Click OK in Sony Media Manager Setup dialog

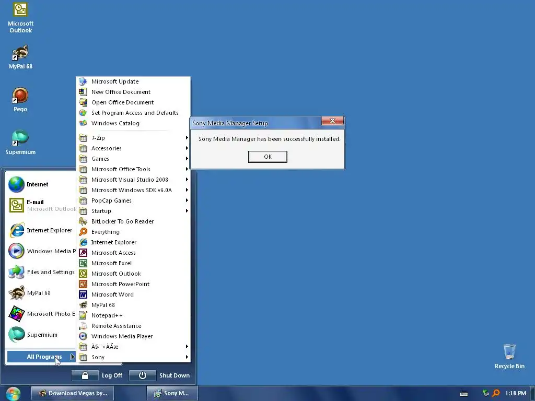click(267, 157)
